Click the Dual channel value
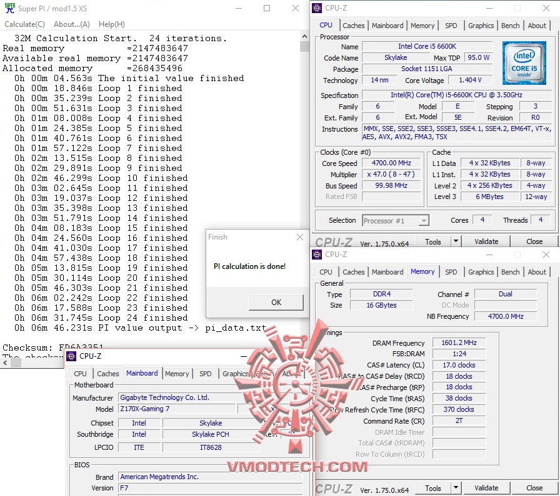 coord(506,294)
